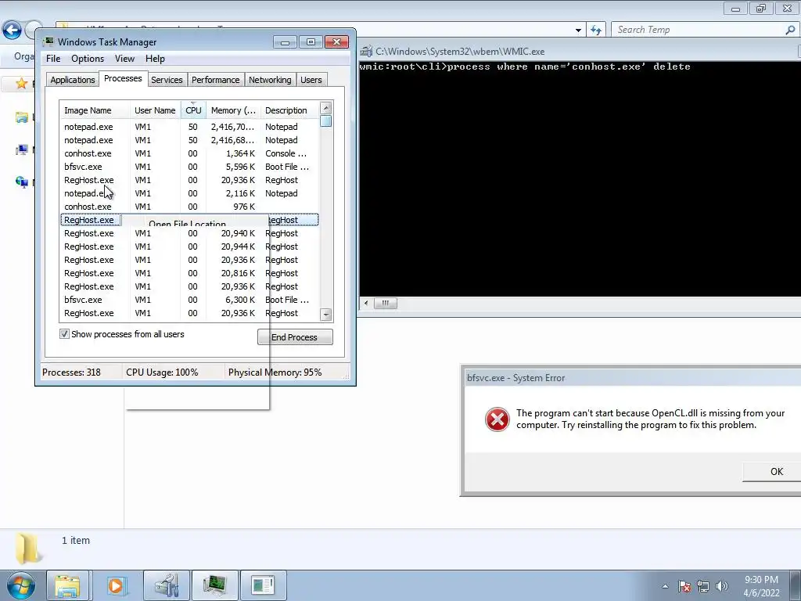Click the End Process button
Screen dimensions: 801x601
[295, 337]
